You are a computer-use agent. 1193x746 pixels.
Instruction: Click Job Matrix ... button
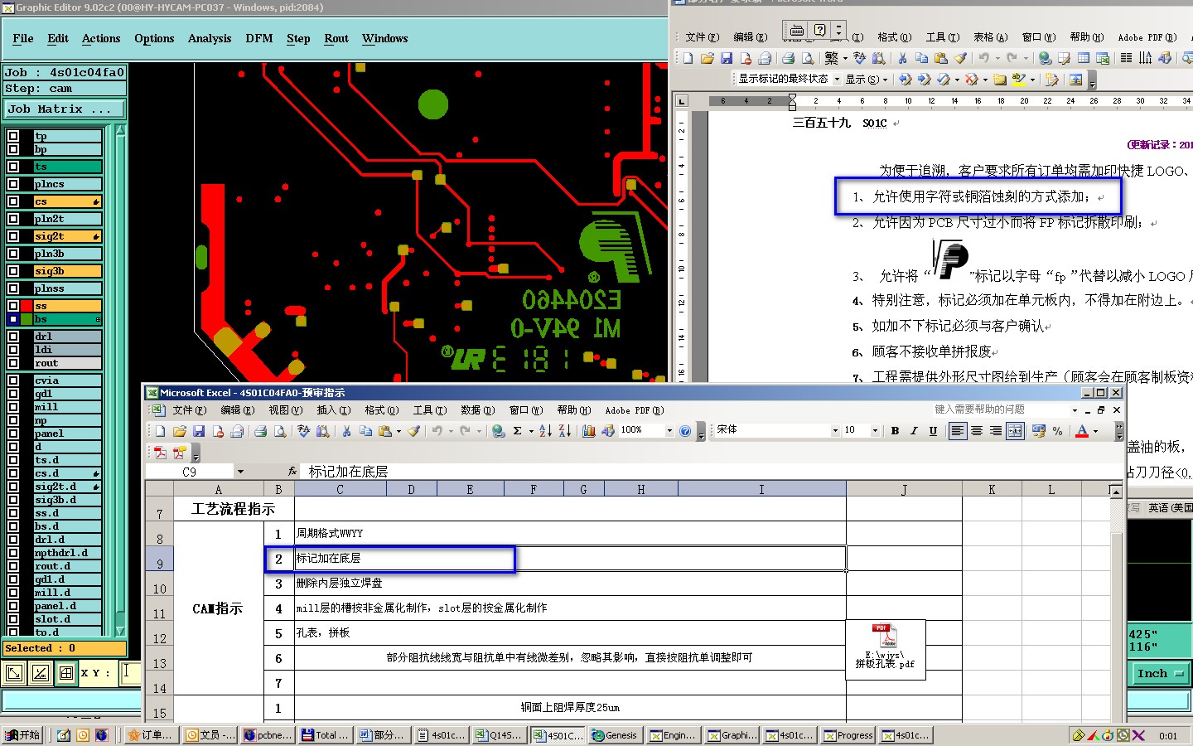click(64, 109)
